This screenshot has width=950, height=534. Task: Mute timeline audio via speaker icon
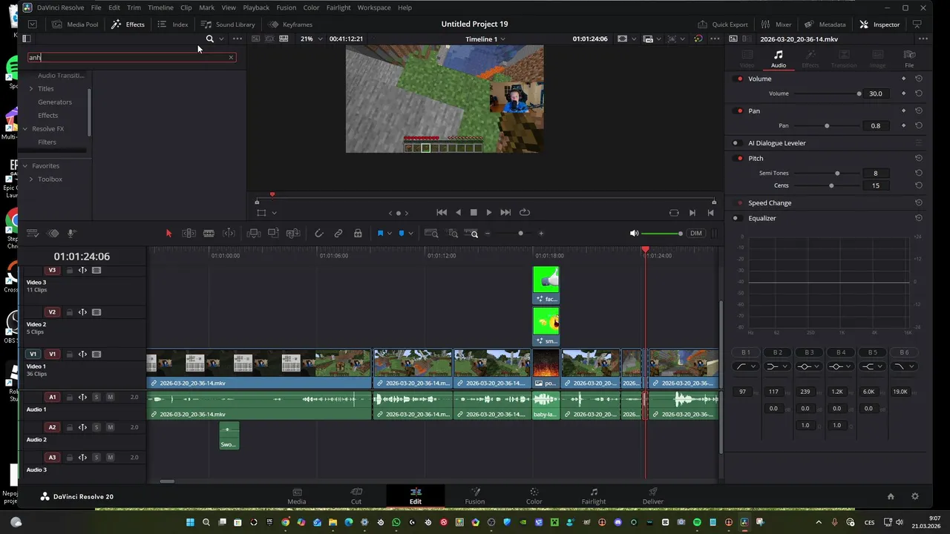(x=635, y=234)
